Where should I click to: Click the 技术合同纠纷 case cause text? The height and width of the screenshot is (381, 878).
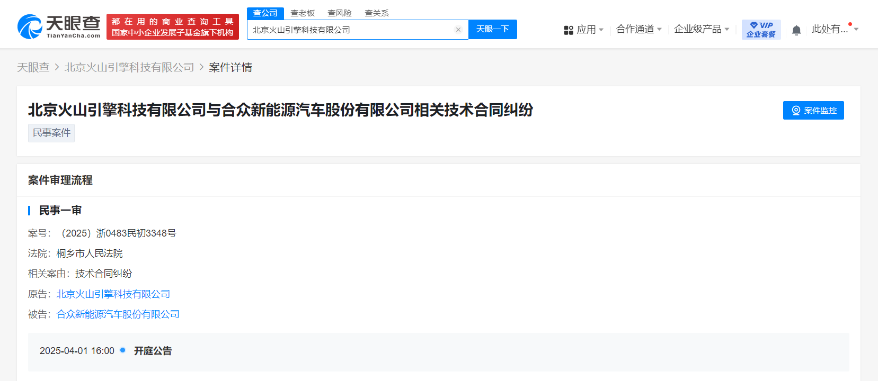(x=103, y=274)
